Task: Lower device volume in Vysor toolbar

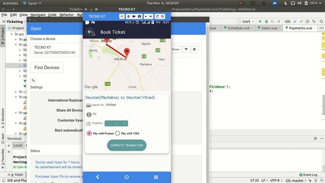Action: pyautogui.click(x=146, y=16)
